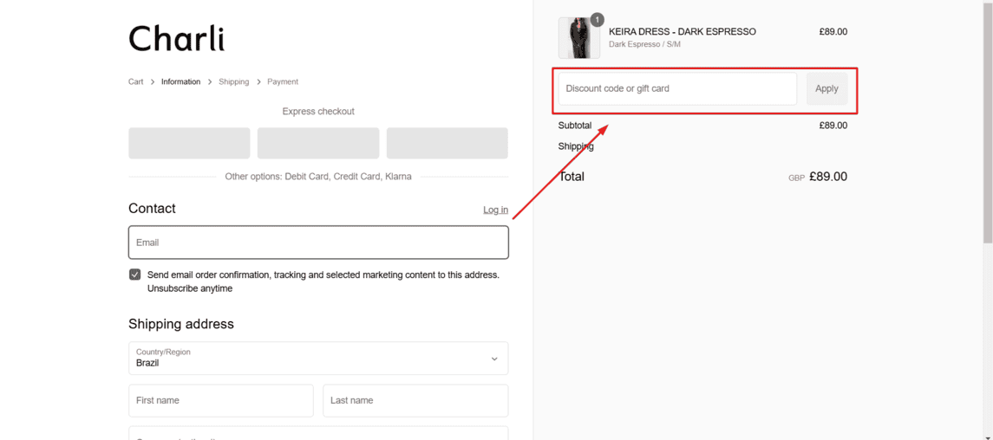Open the Log in link
993x440 pixels.
tap(495, 210)
